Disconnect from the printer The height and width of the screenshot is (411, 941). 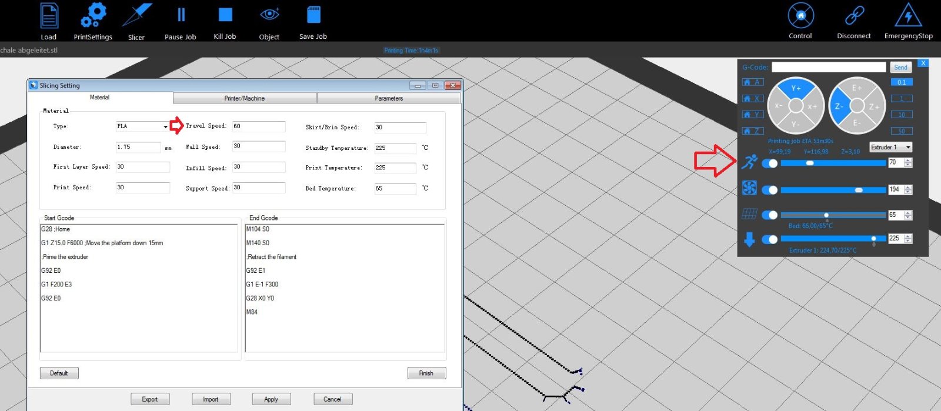point(854,16)
